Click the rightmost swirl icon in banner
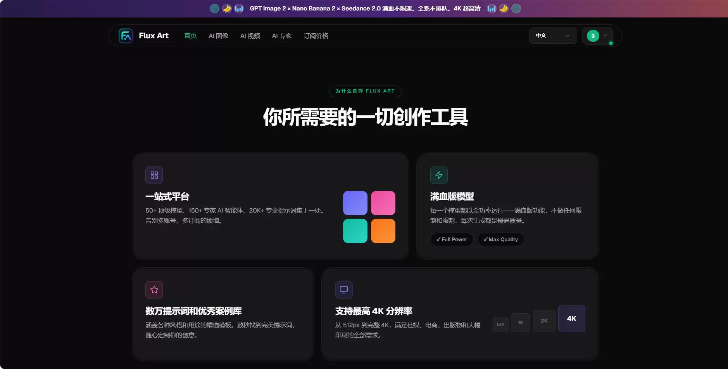The width and height of the screenshot is (728, 369). (x=516, y=9)
